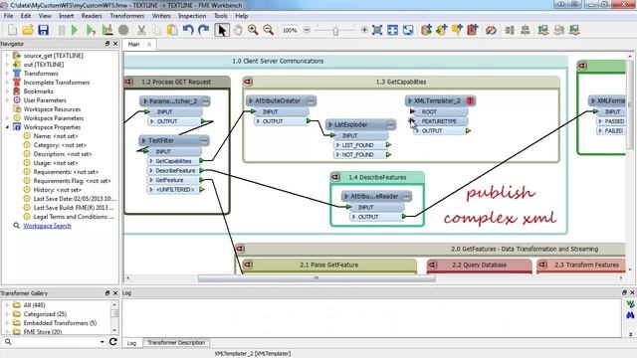The width and height of the screenshot is (637, 358).
Task: Open the Writers menu
Action: (161, 16)
